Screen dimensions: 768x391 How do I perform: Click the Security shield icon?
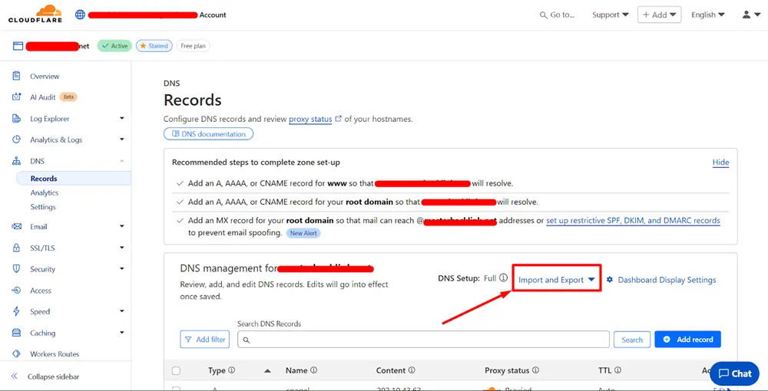coord(16,269)
